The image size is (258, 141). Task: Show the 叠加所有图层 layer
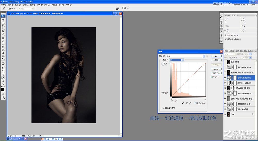[225, 72]
